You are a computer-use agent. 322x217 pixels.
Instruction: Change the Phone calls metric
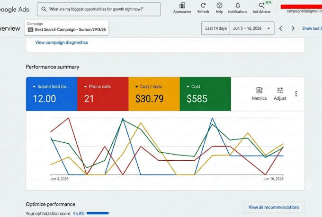tap(97, 87)
